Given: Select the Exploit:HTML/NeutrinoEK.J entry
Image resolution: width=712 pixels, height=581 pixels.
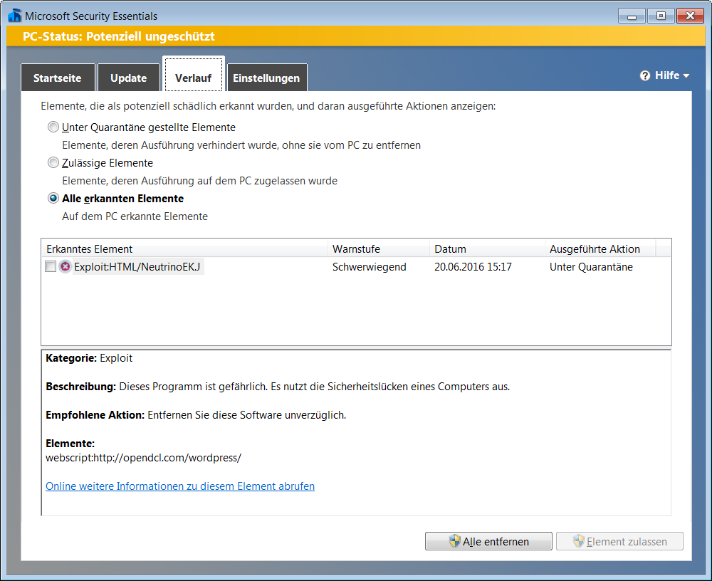Looking at the screenshot, I should coord(137,267).
